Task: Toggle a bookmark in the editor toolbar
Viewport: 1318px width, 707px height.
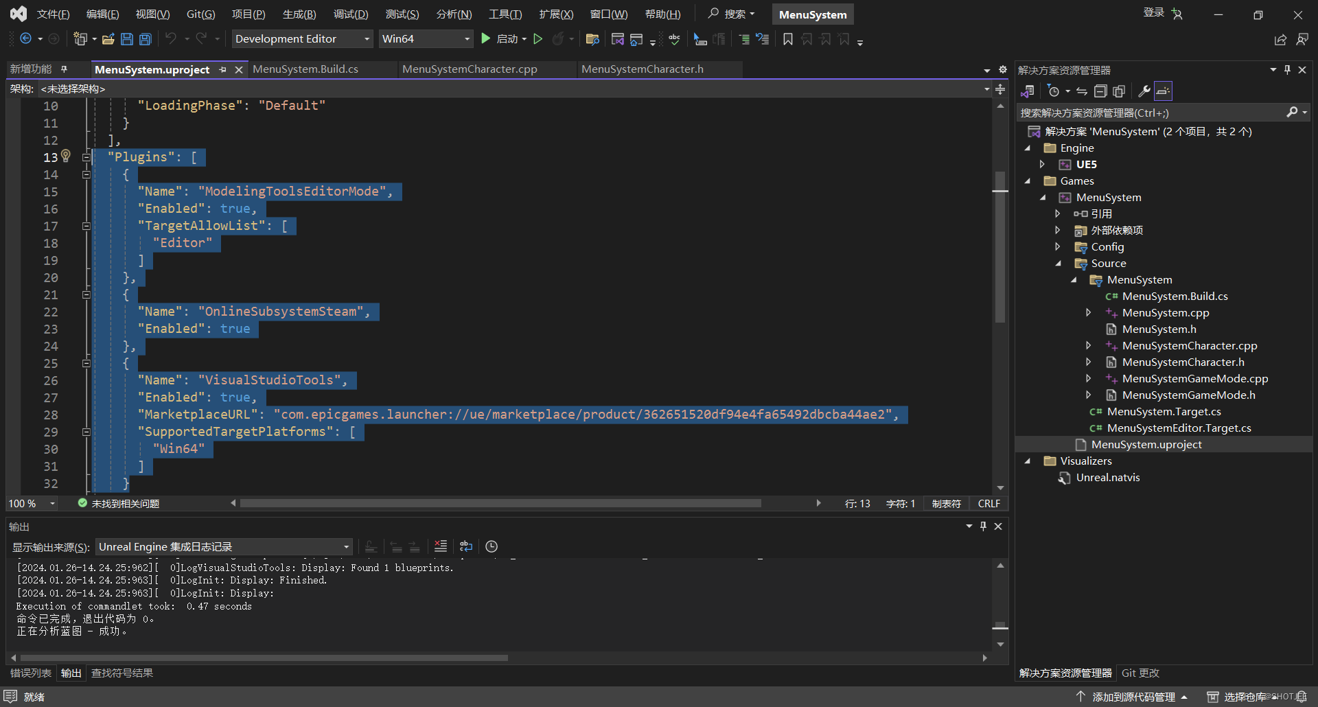Action: (x=787, y=39)
